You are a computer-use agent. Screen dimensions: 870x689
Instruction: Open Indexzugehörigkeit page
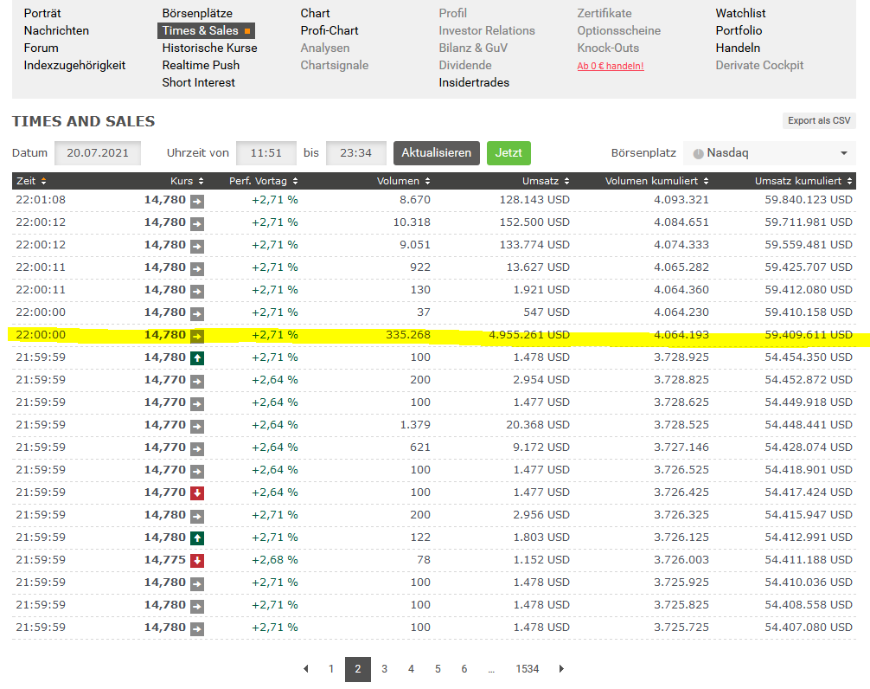pyautogui.click(x=74, y=65)
